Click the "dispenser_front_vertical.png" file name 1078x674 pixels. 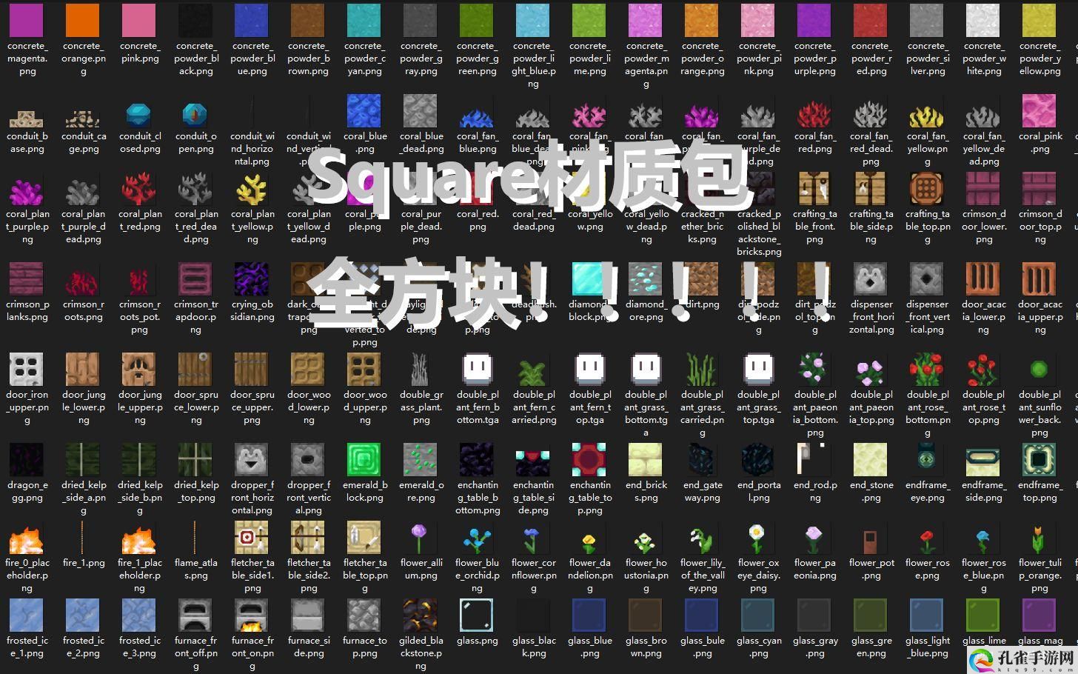[x=927, y=317]
